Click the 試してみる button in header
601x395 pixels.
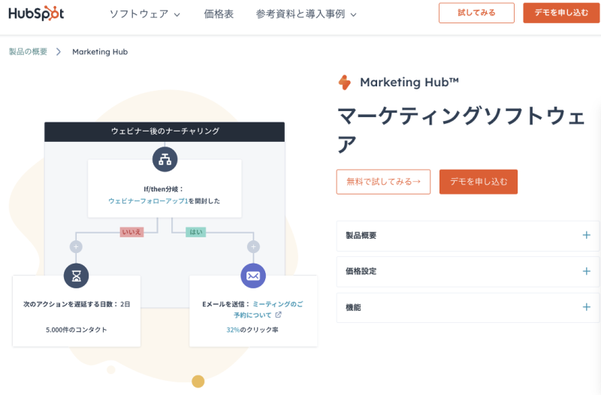click(x=476, y=13)
